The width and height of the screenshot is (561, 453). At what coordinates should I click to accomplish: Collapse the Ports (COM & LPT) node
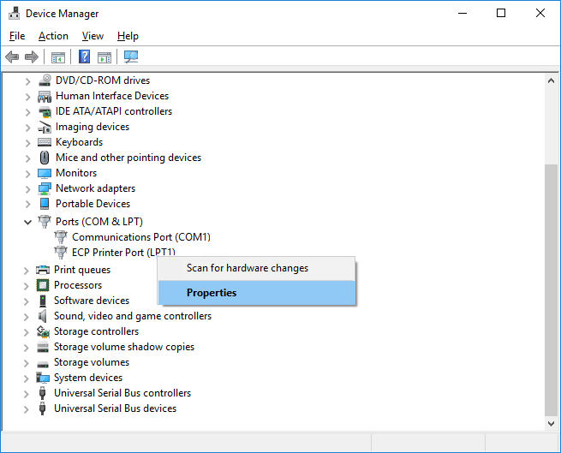click(x=28, y=222)
